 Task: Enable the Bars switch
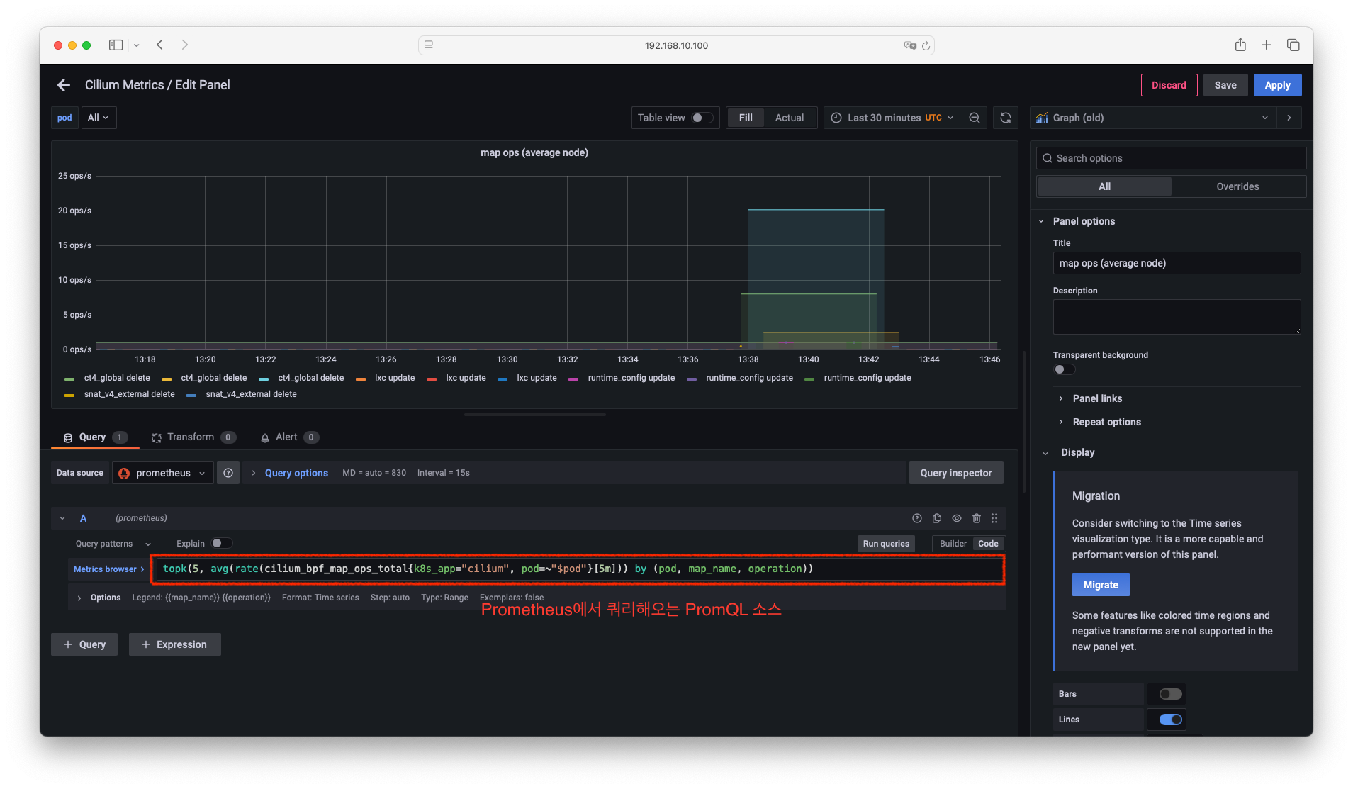click(1170, 694)
